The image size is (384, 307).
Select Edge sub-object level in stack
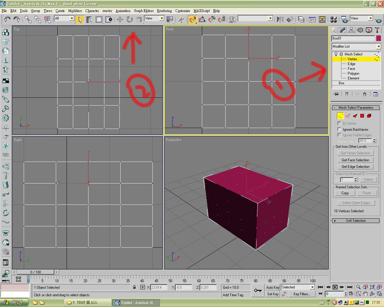tap(351, 64)
